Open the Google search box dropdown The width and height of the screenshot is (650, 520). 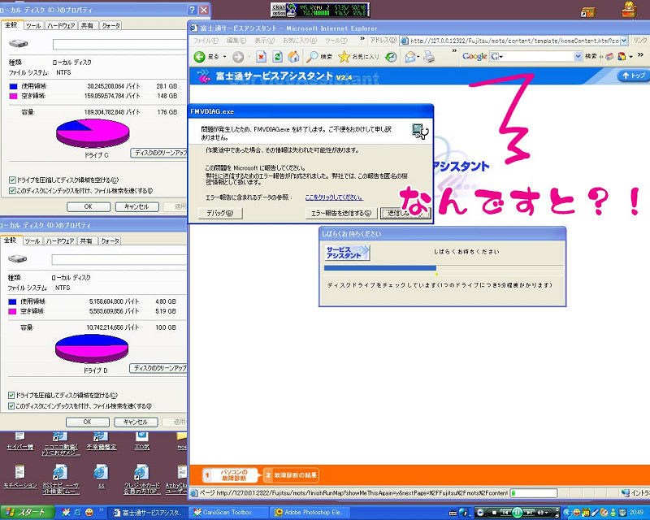click(578, 56)
